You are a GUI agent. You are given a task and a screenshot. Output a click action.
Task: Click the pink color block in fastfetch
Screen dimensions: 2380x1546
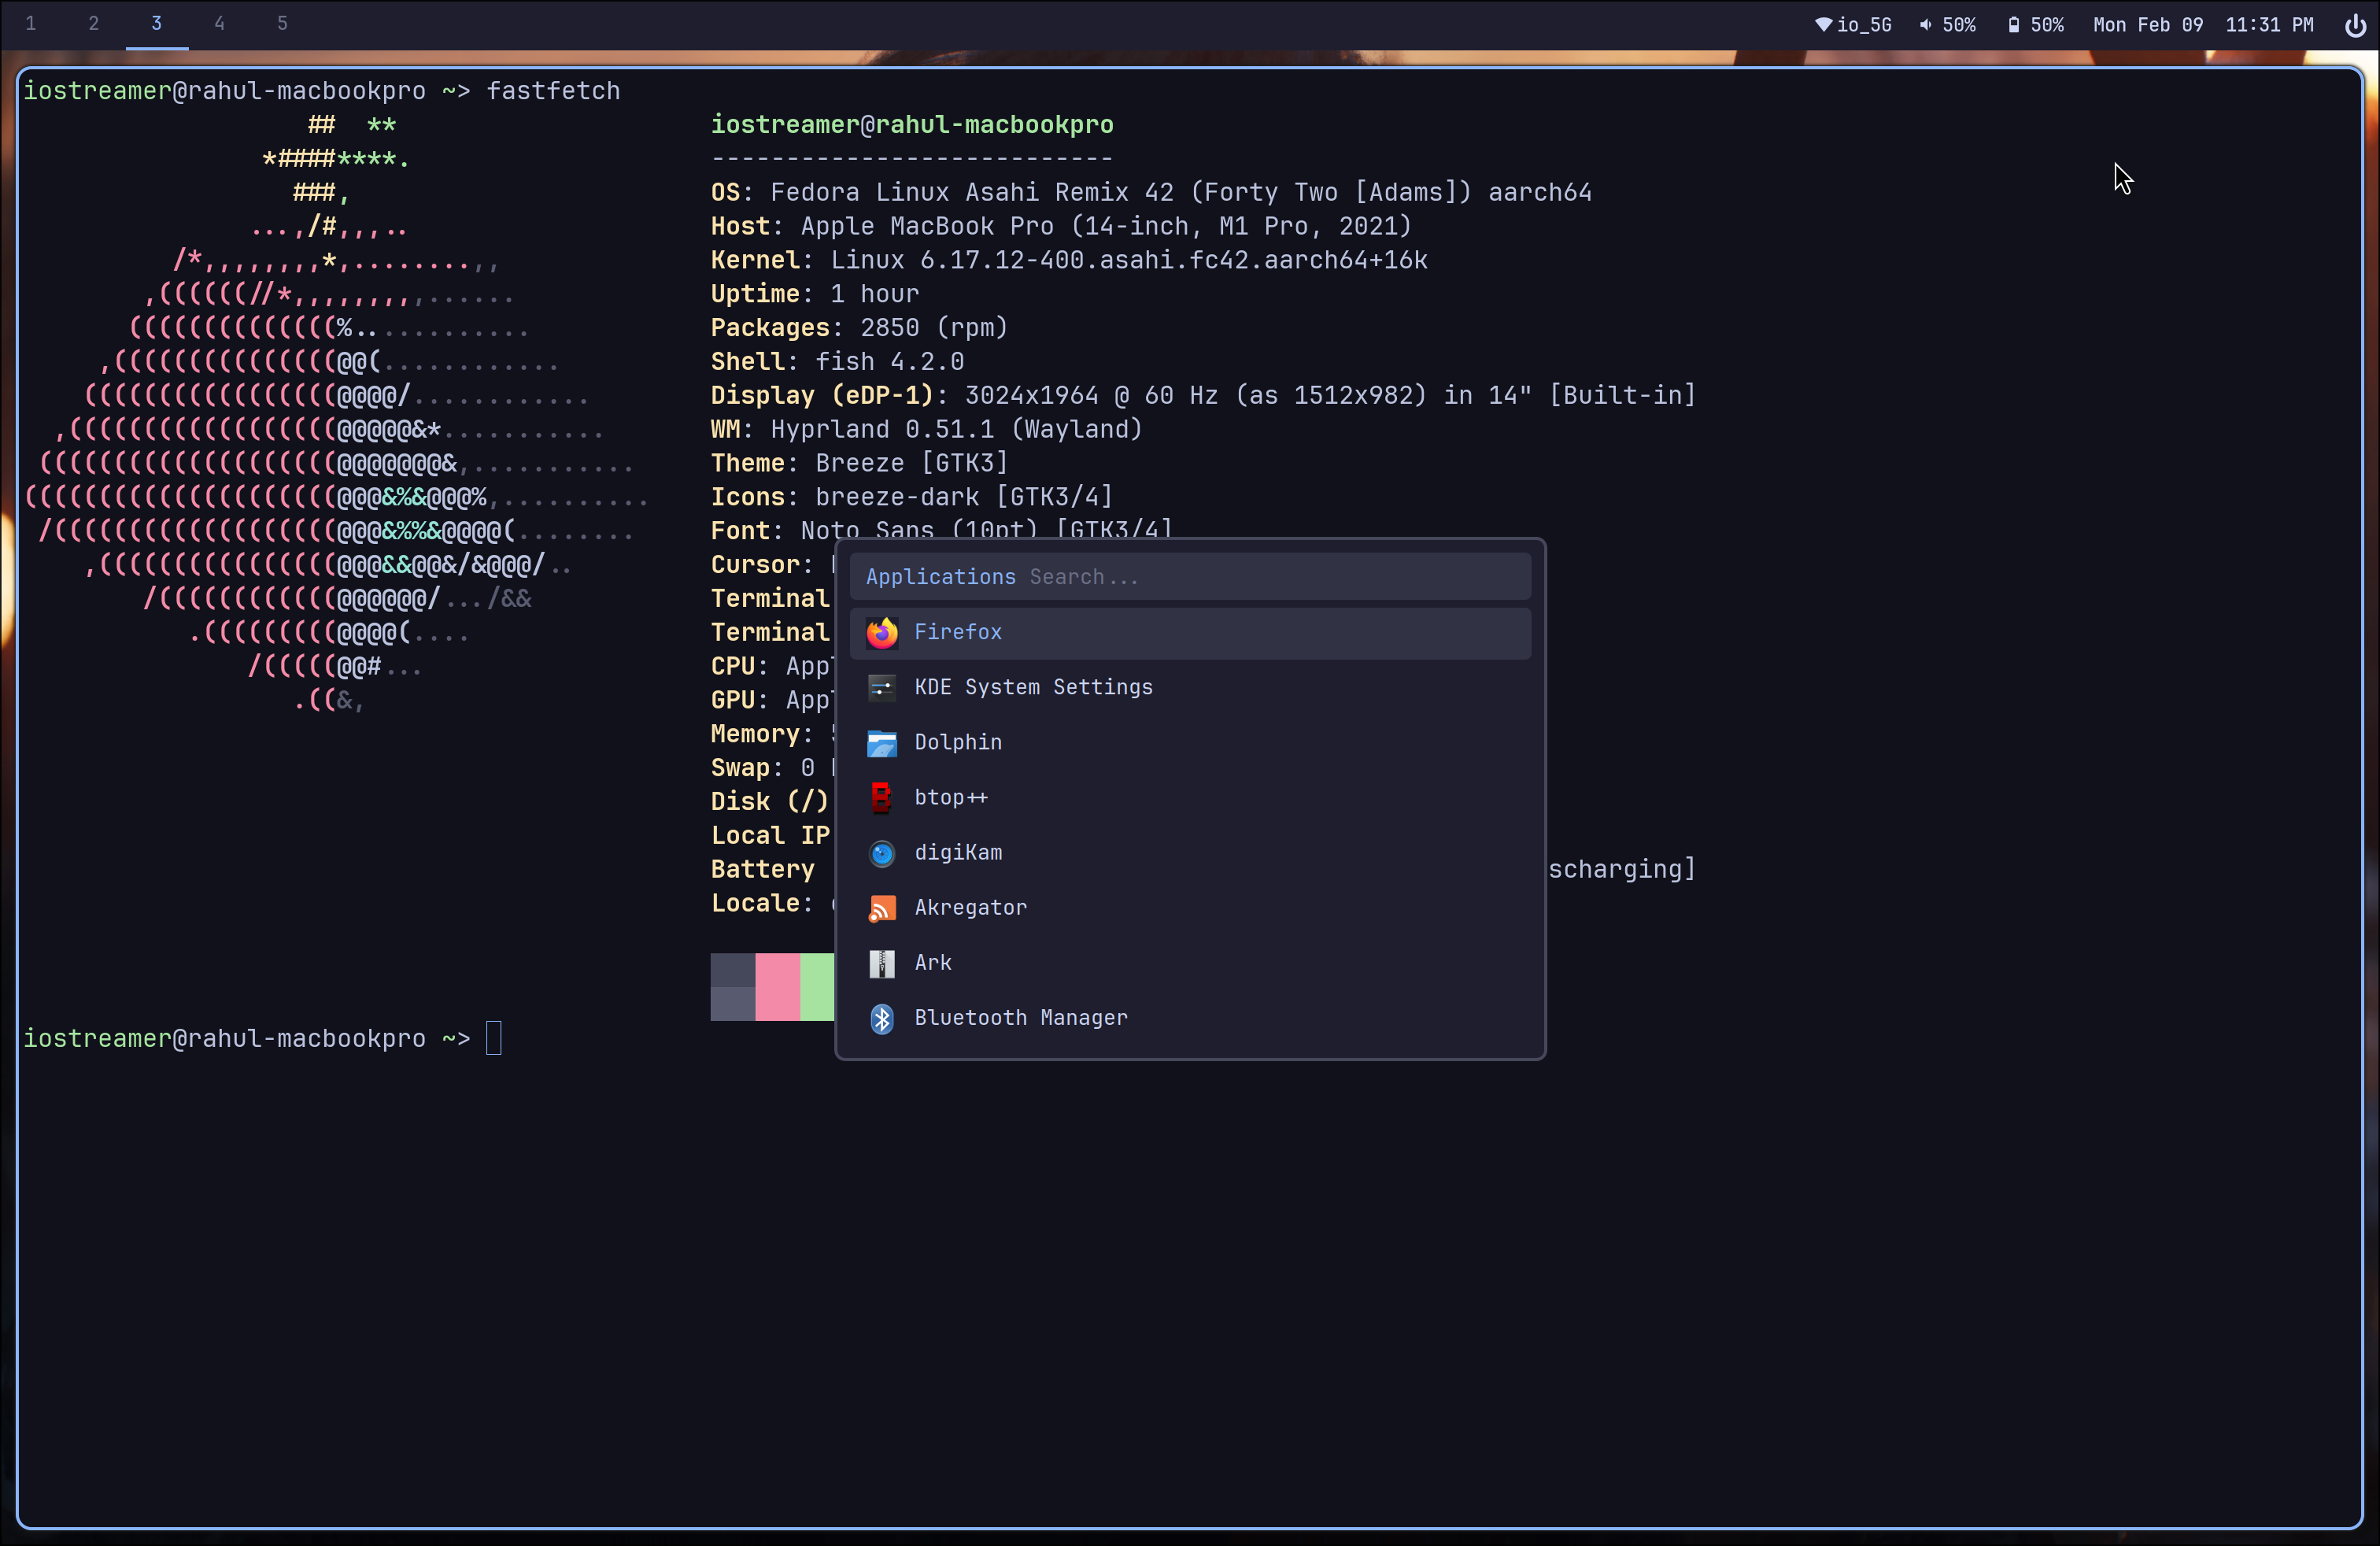click(x=777, y=986)
